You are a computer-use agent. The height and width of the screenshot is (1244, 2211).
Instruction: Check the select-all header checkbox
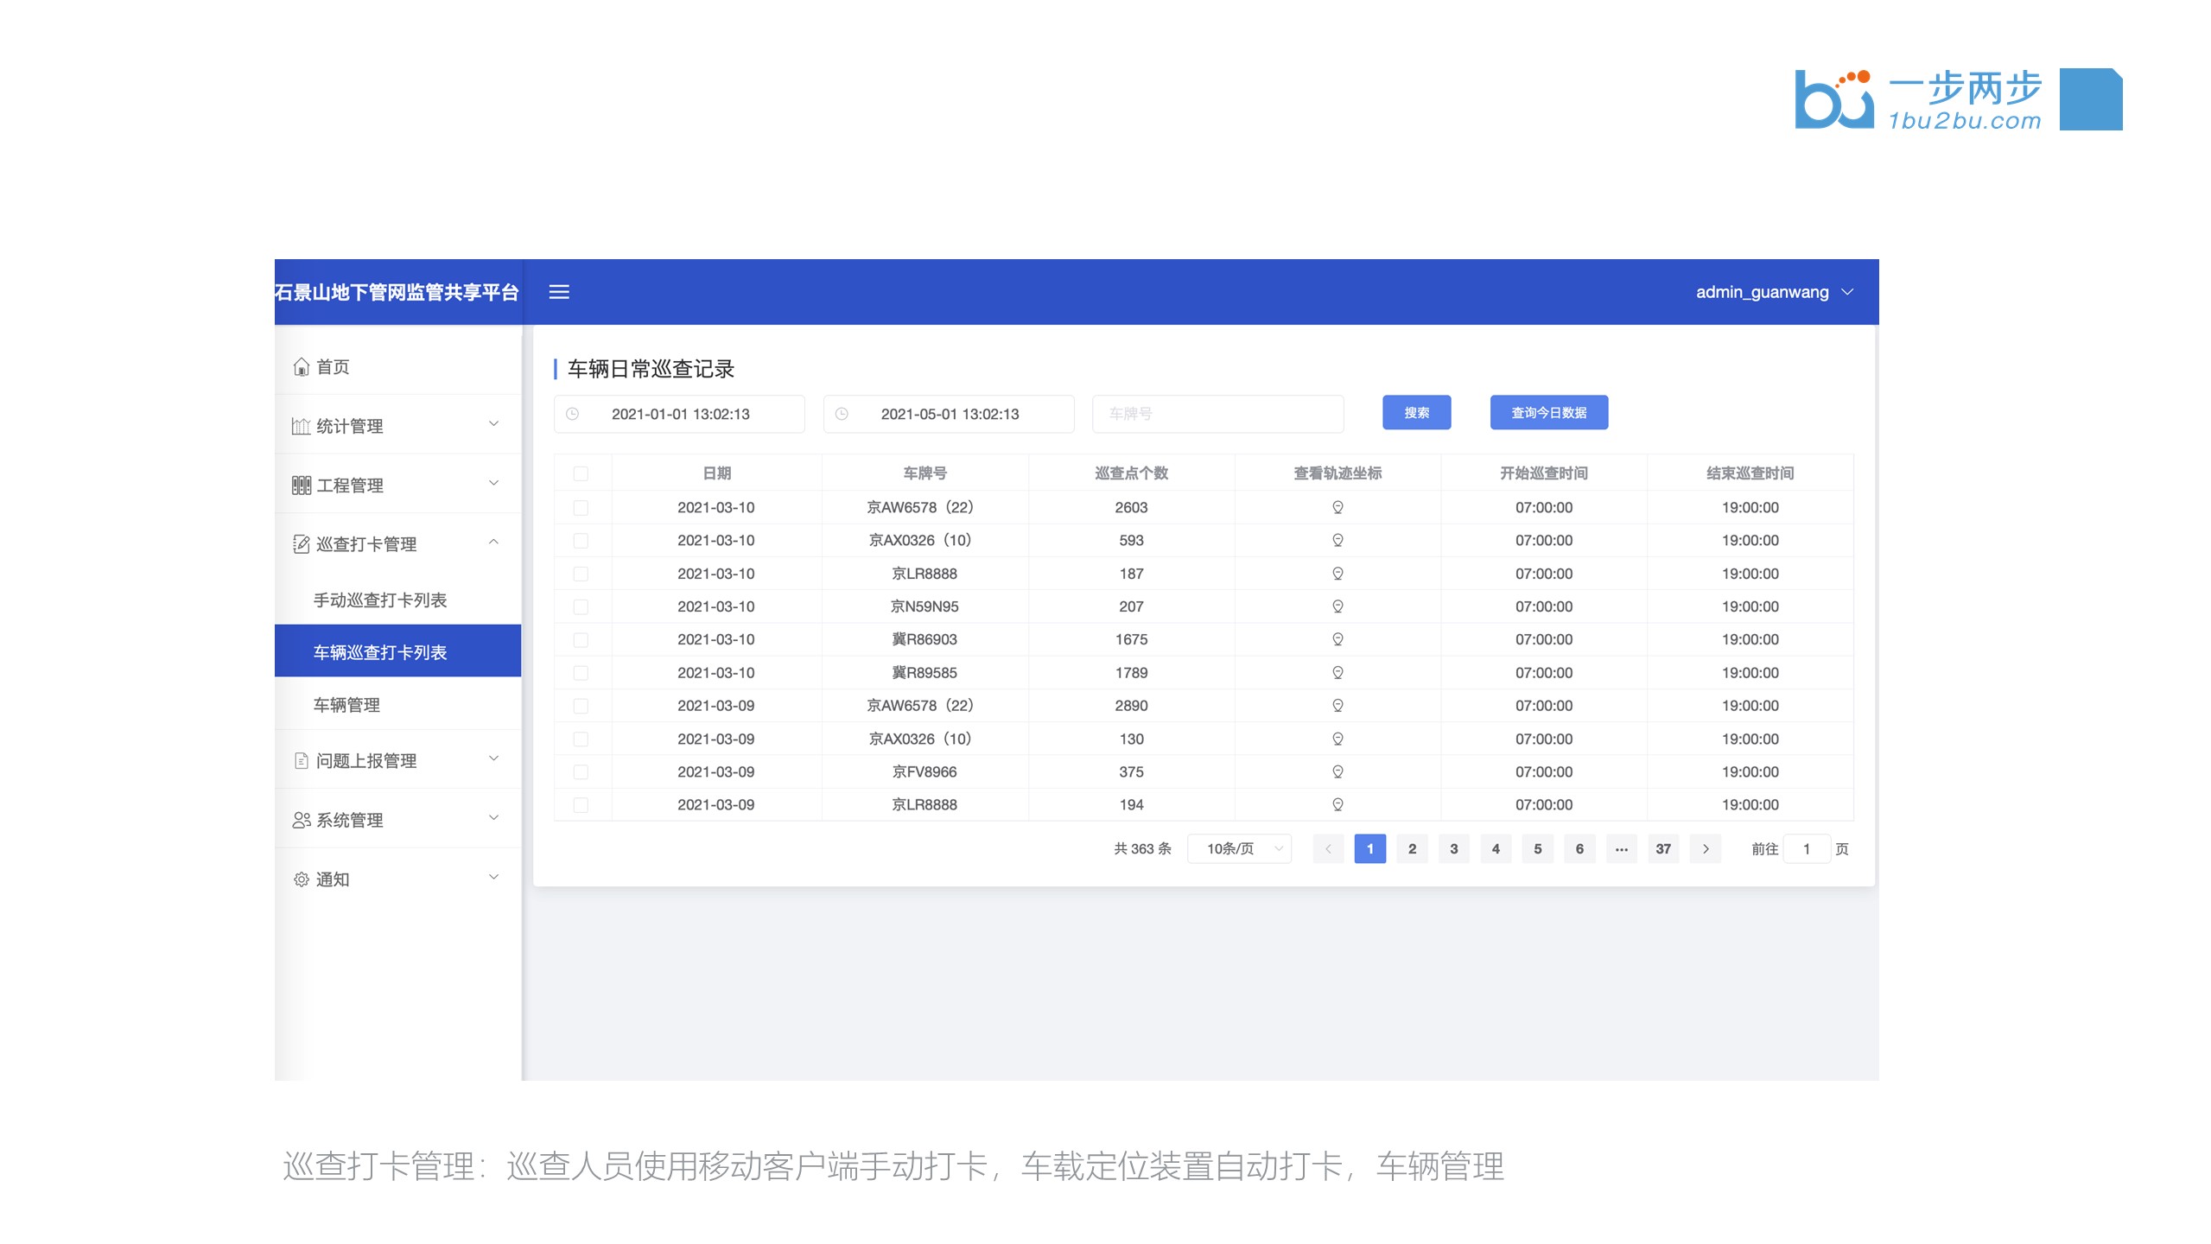[x=581, y=473]
